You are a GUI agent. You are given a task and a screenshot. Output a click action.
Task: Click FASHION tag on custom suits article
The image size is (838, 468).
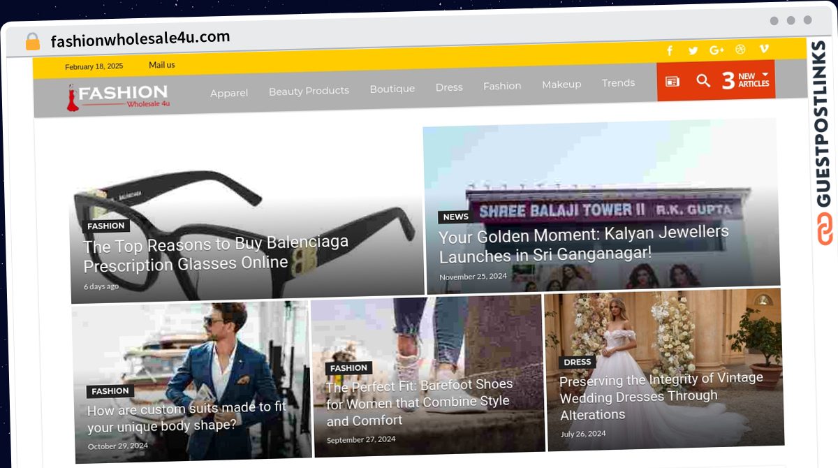(110, 391)
